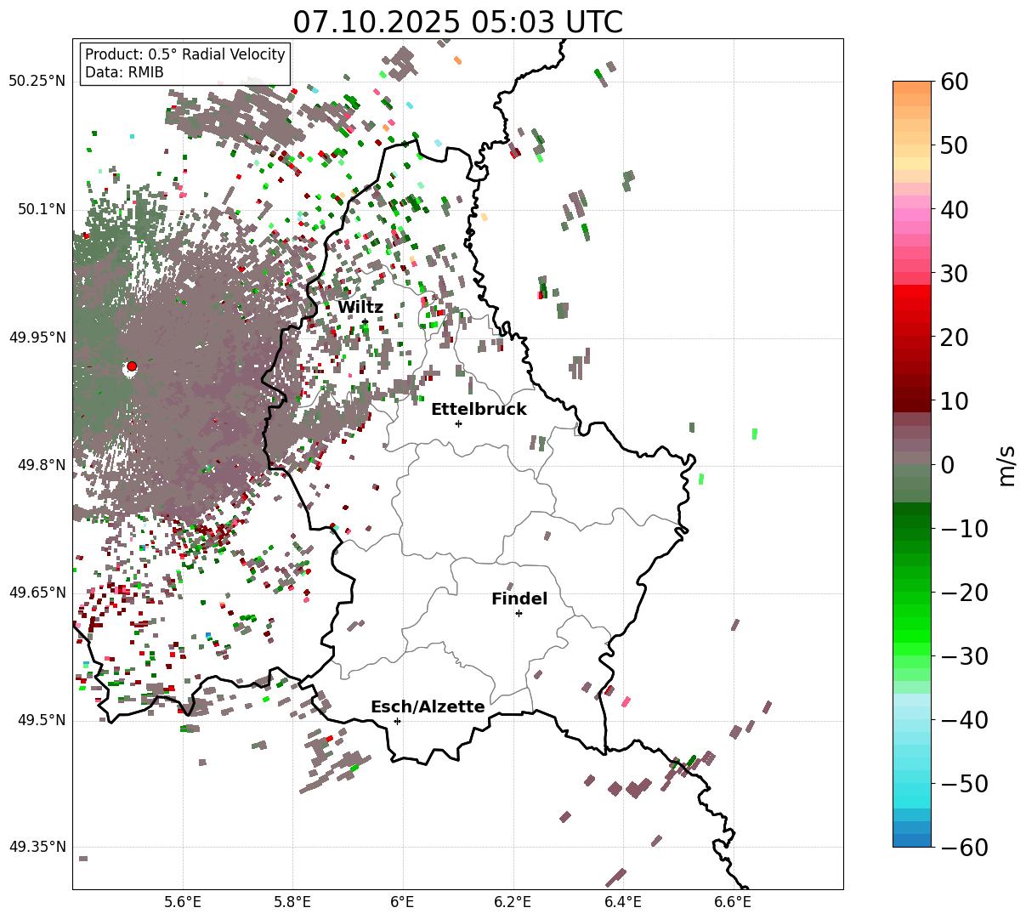Click the colorbar tick label 50
The height and width of the screenshot is (919, 1026).
(x=954, y=146)
